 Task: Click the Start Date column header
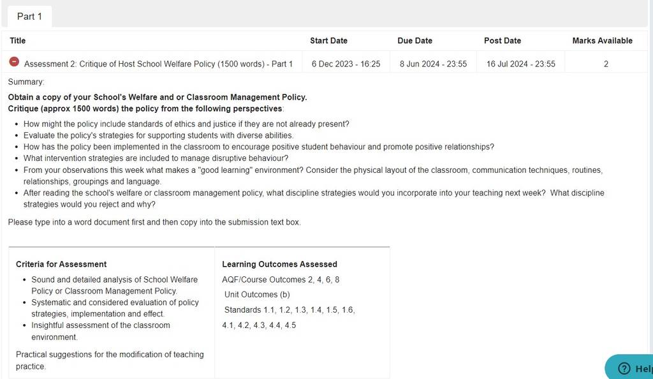click(328, 41)
